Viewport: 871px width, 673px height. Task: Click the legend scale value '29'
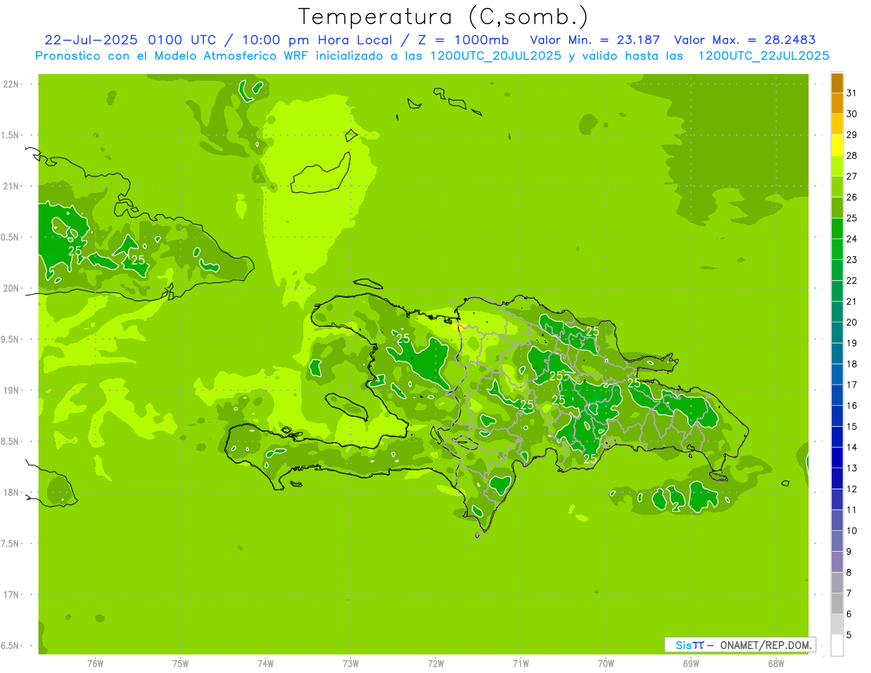(x=852, y=135)
